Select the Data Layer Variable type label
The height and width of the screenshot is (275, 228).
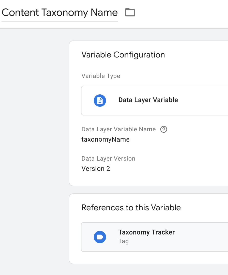tap(148, 100)
